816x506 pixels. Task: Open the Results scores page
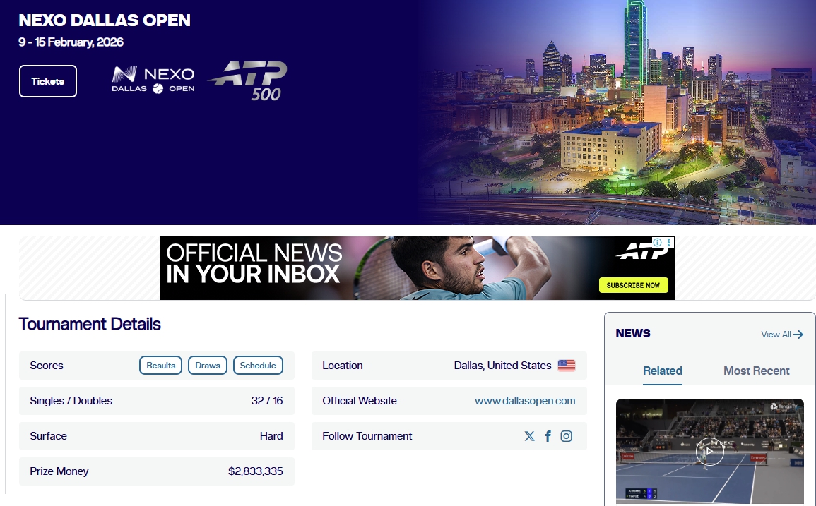click(x=161, y=366)
